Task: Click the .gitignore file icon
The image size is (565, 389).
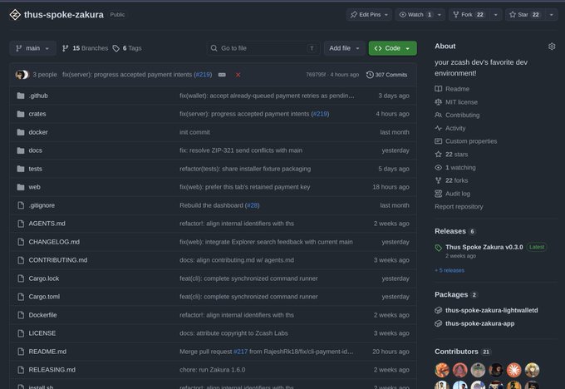Action: click(21, 205)
